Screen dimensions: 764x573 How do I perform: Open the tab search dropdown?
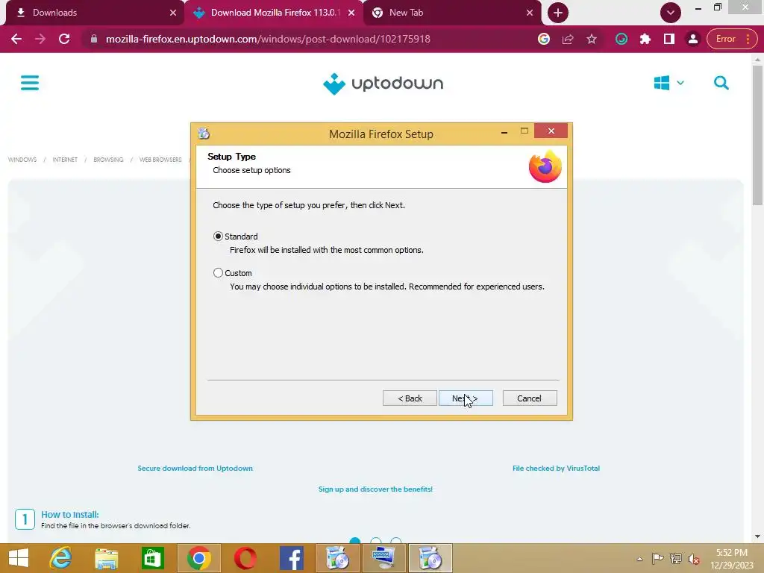671,13
